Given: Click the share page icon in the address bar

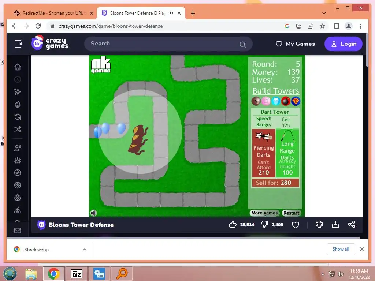Looking at the screenshot, I should (x=311, y=26).
